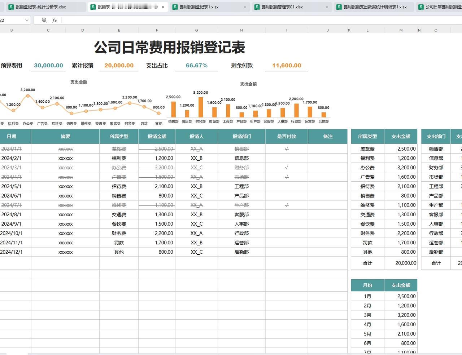The image size is (462, 355).
Task: Click the 支出部门 header in side table
Action: tap(436, 137)
